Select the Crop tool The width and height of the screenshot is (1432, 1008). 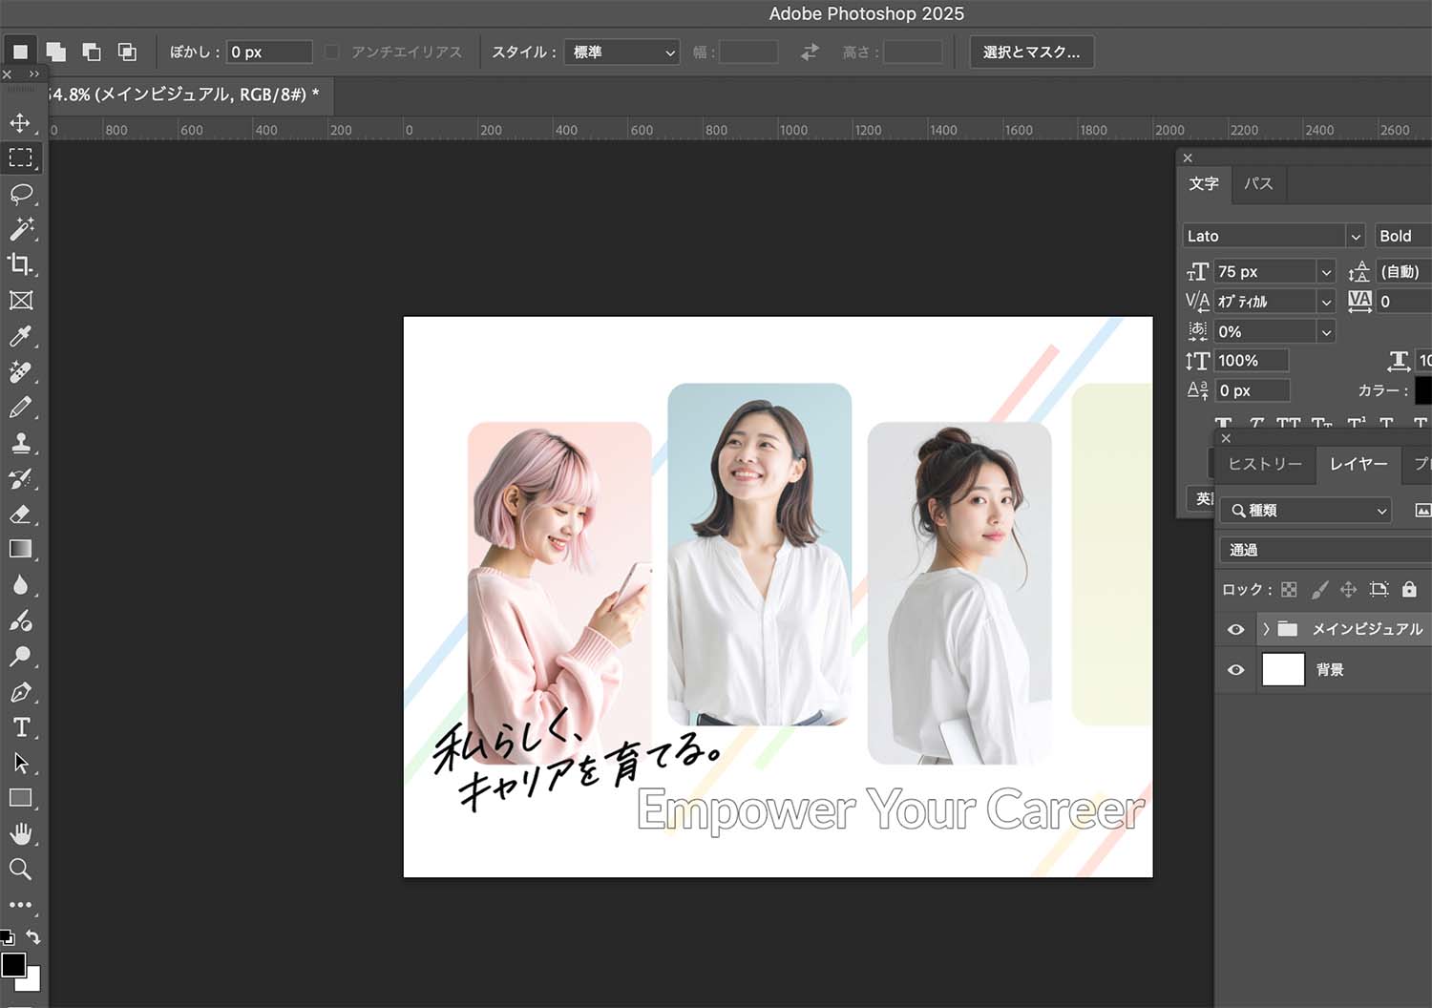coord(20,264)
